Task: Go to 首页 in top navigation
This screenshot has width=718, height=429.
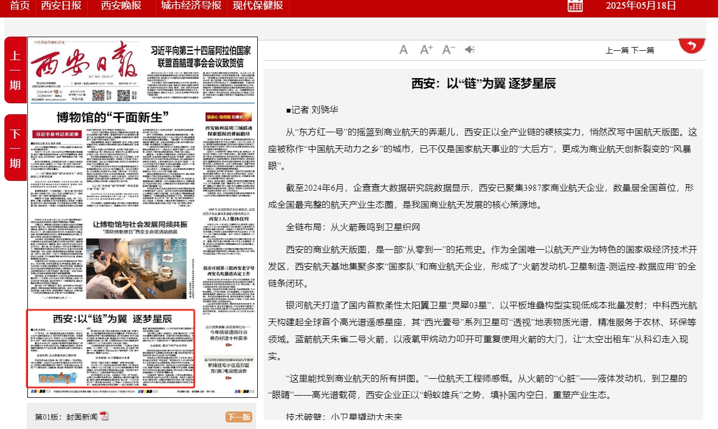Action: (x=20, y=5)
